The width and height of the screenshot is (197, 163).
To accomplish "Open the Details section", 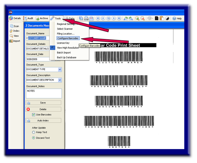I will tap(15, 18).
